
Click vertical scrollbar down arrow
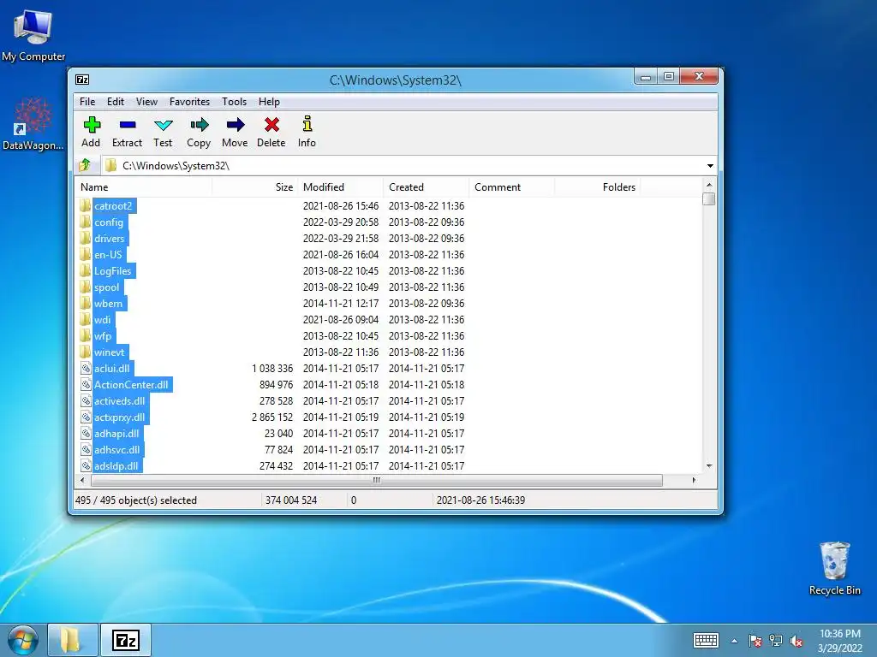pyautogui.click(x=708, y=465)
